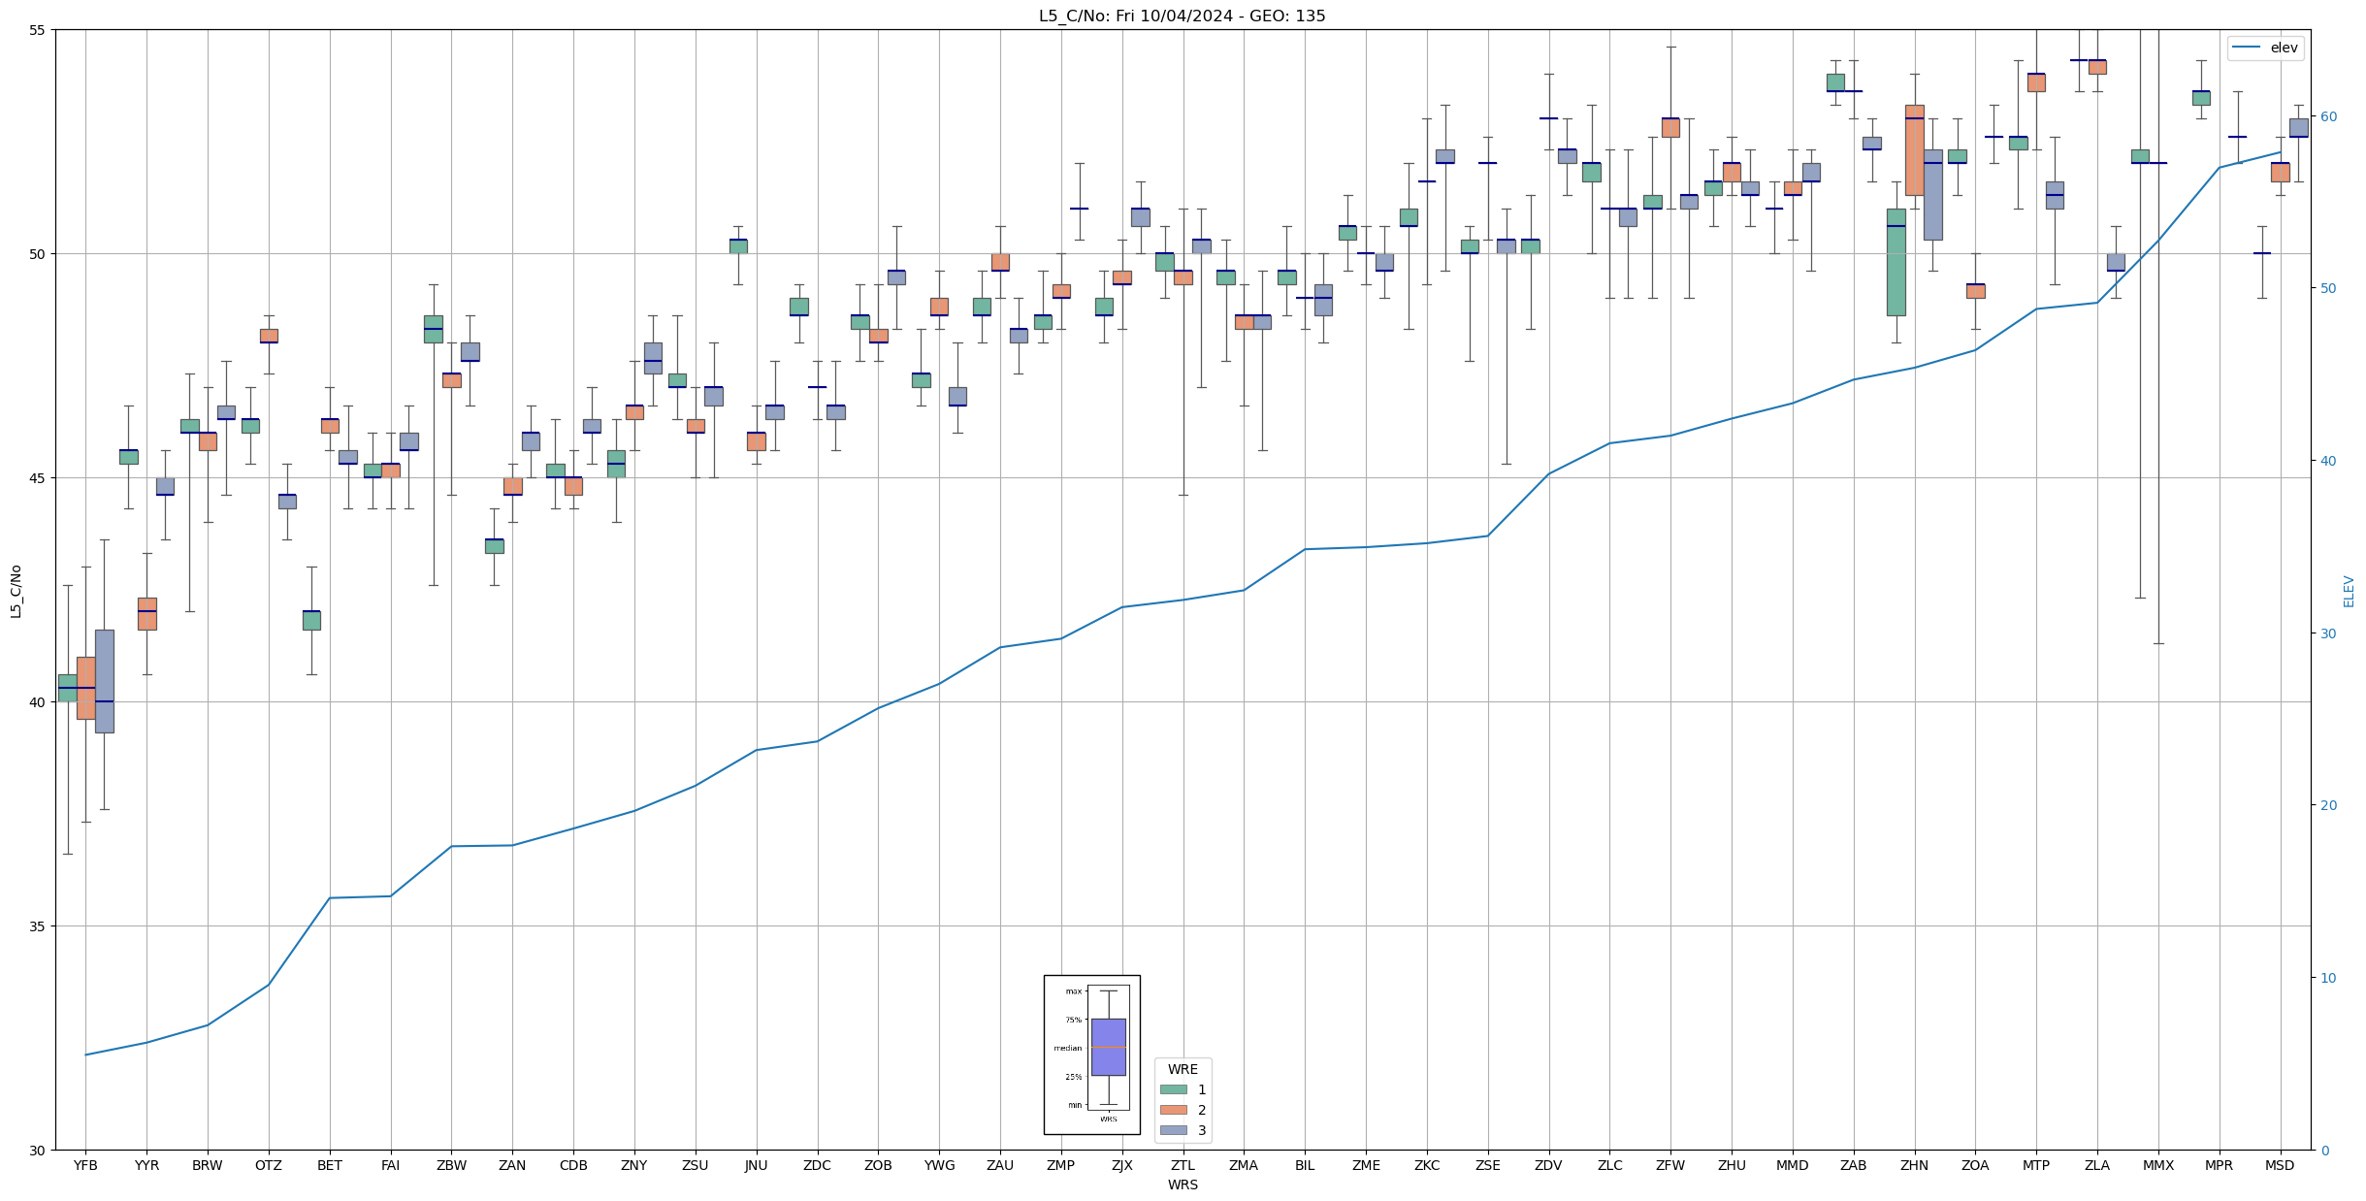Click the ZNY x-axis label
2366x1201 pixels.
(x=634, y=1165)
